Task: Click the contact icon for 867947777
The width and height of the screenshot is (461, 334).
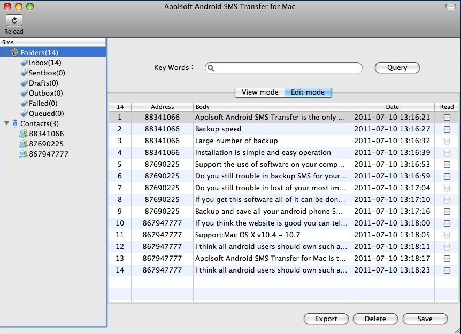Action: (23, 154)
